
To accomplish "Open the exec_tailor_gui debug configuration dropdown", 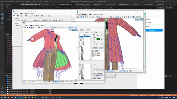I will click(33, 4).
